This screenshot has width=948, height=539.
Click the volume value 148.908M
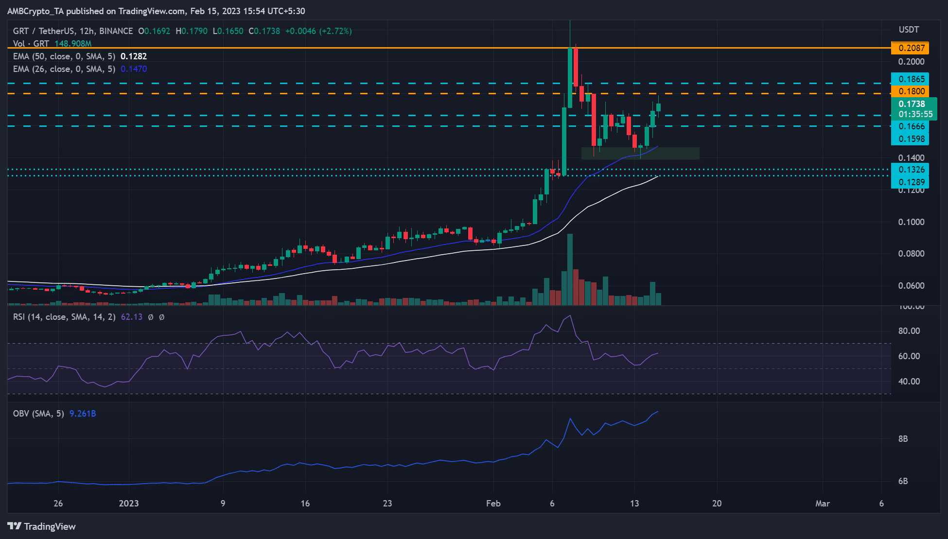coord(73,44)
